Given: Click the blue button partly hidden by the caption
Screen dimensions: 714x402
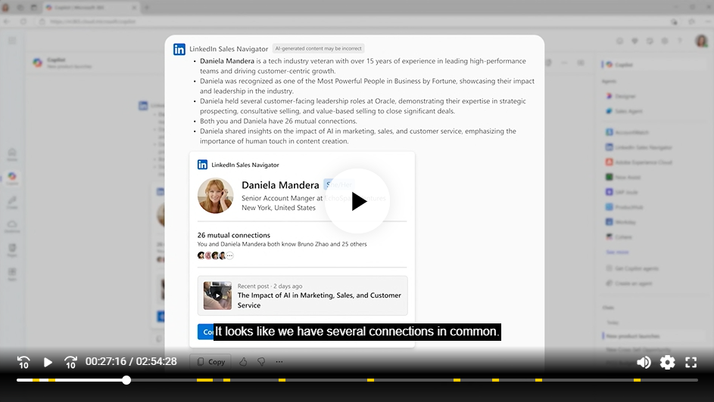Looking at the screenshot, I should (x=205, y=332).
